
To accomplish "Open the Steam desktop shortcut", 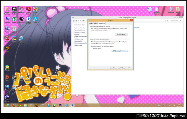I will 14,78.
